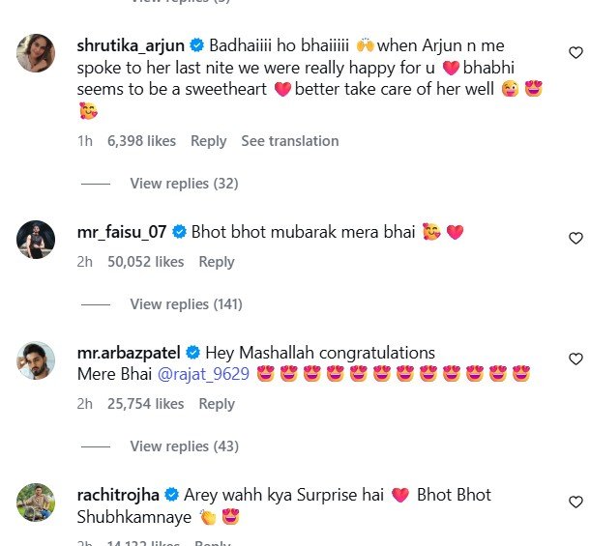Click See translation on shrutika_arjun's comment
590x546 pixels.
[289, 141]
